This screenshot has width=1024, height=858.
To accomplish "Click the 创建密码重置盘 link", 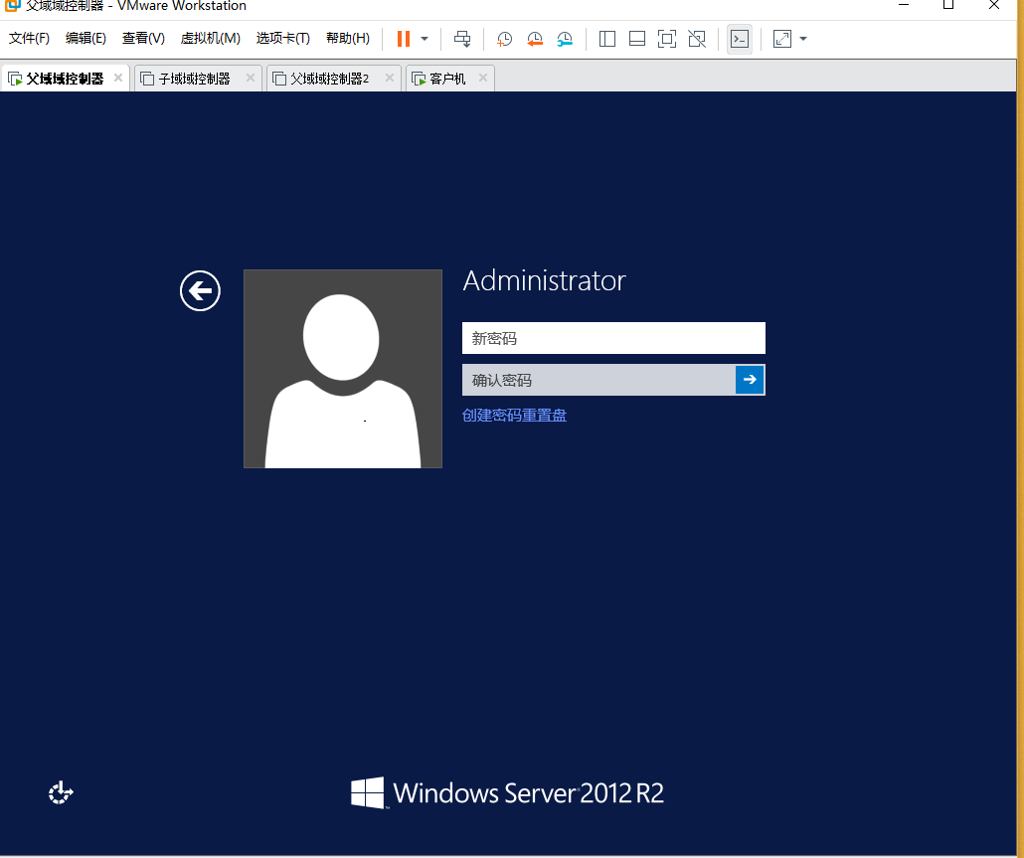I will tap(514, 416).
